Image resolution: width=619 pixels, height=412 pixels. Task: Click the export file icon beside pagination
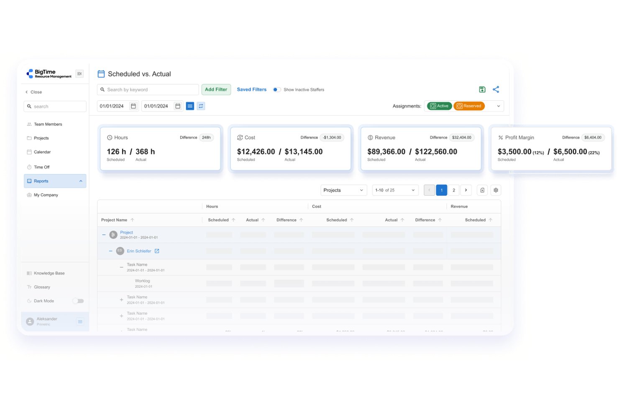pos(482,190)
